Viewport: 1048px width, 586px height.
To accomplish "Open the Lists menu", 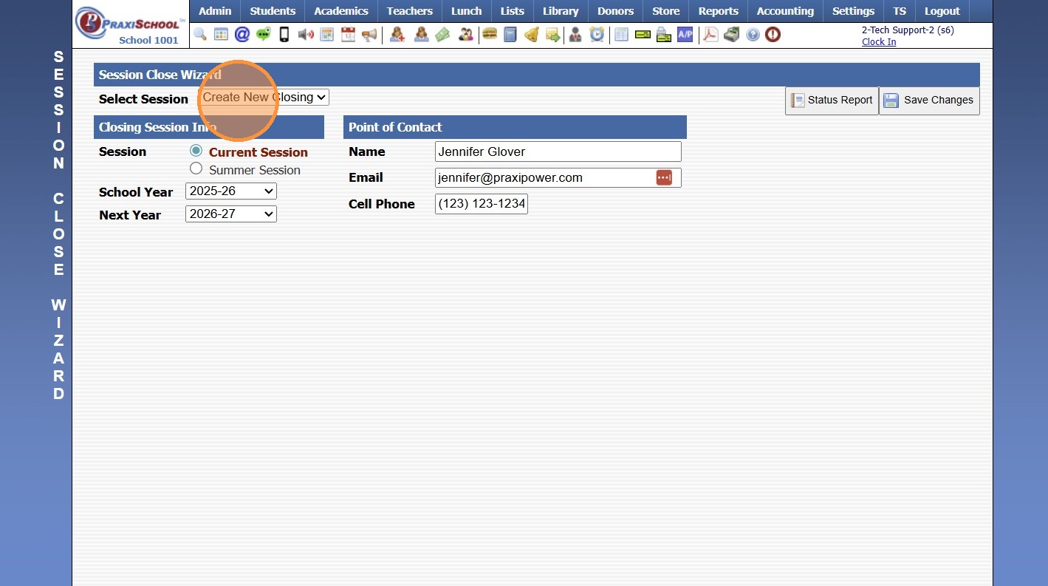I will (x=512, y=11).
